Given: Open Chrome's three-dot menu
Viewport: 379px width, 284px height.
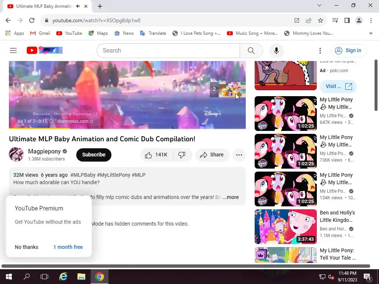Looking at the screenshot, I should point(371,21).
